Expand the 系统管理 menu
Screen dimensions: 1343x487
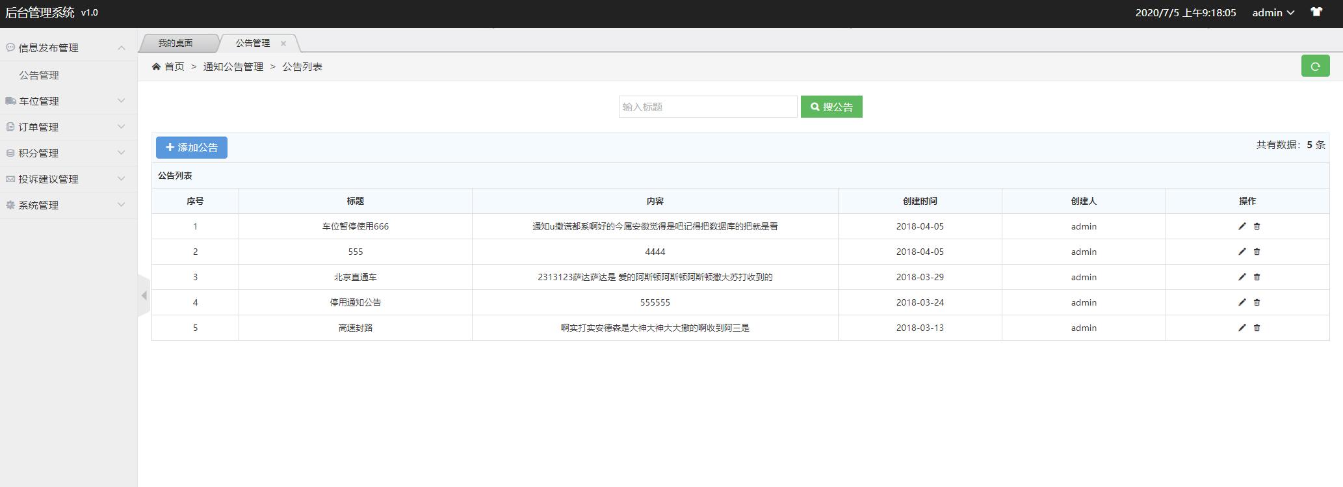(x=68, y=205)
